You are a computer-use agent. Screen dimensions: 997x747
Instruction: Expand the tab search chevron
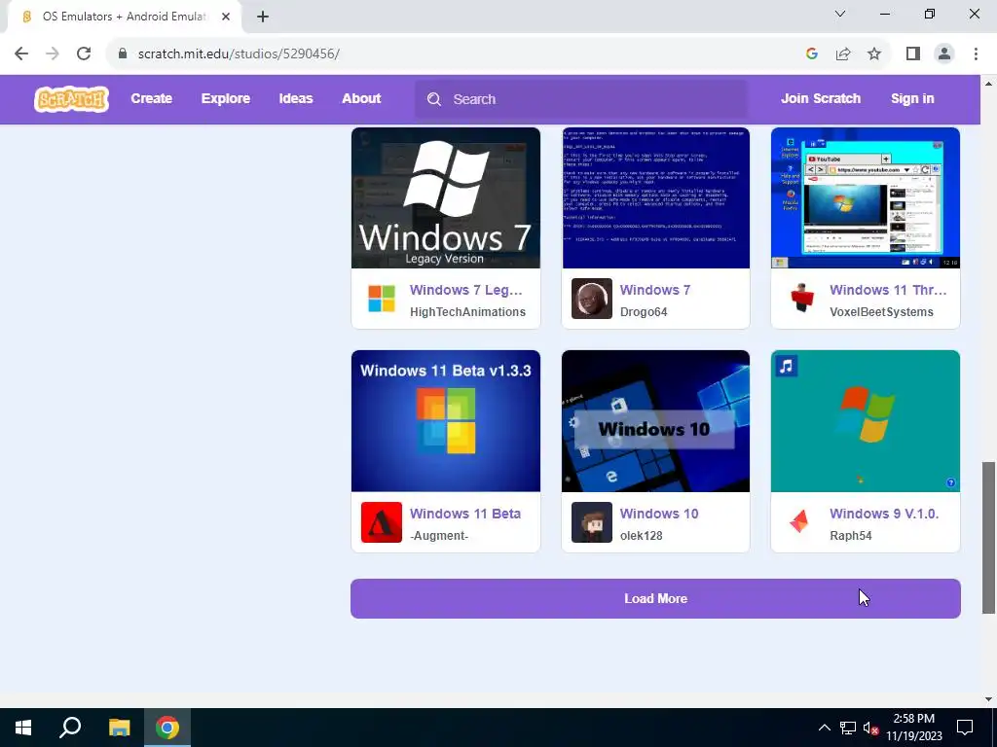(840, 14)
